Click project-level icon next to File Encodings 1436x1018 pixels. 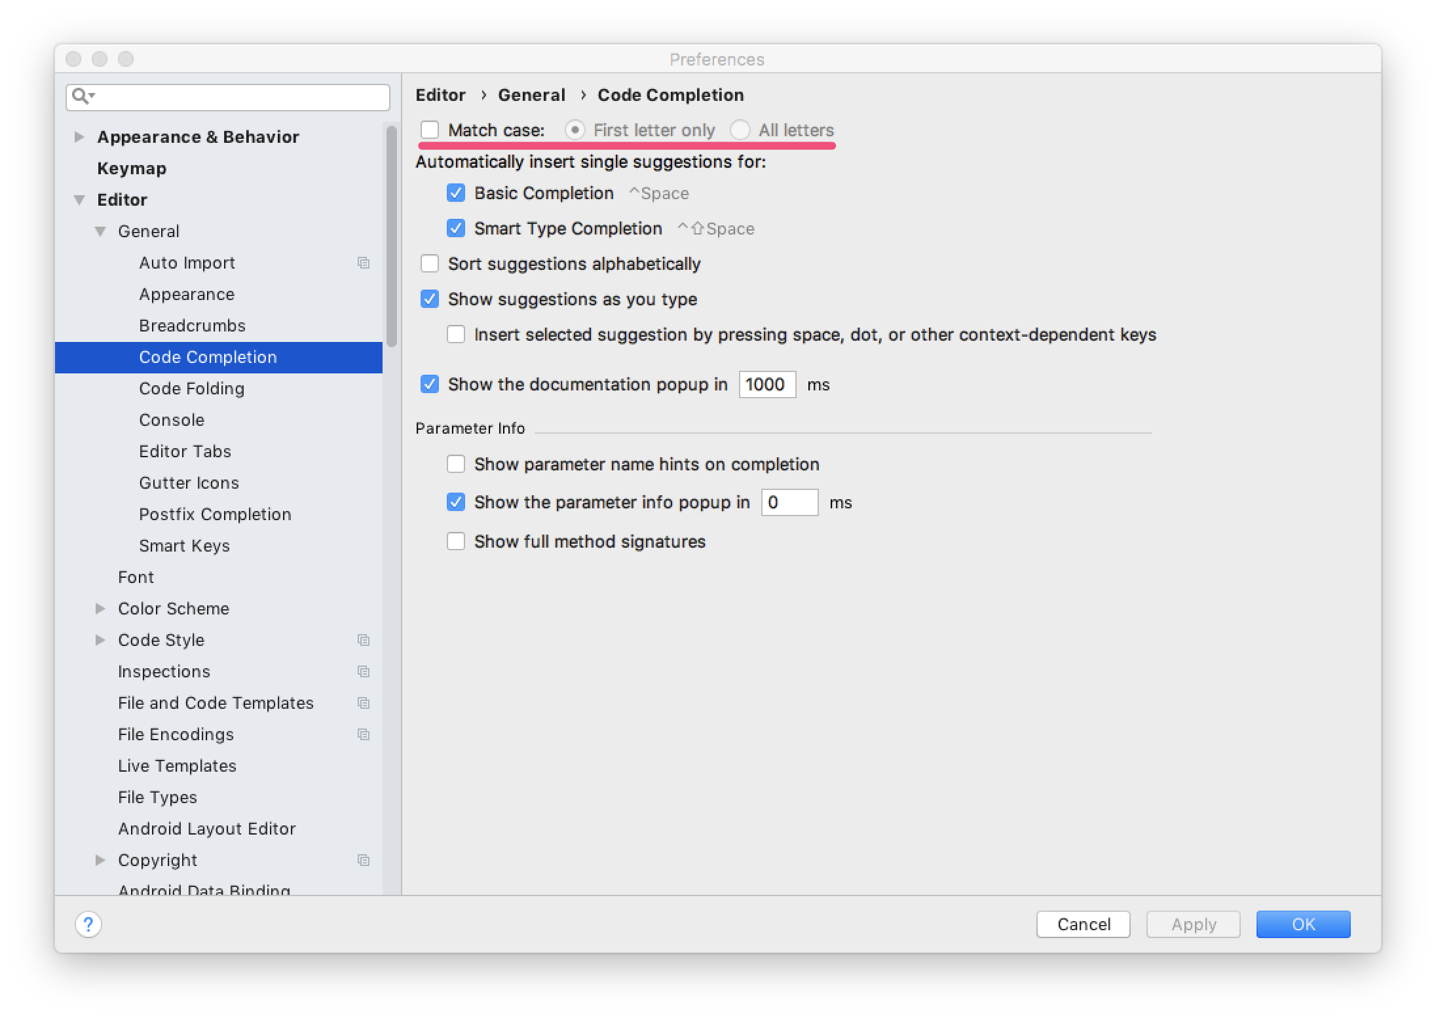click(364, 734)
